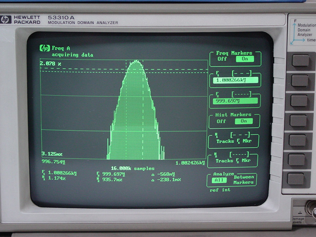
Task: Click the histogram peak in the plot
Action: tap(135, 62)
